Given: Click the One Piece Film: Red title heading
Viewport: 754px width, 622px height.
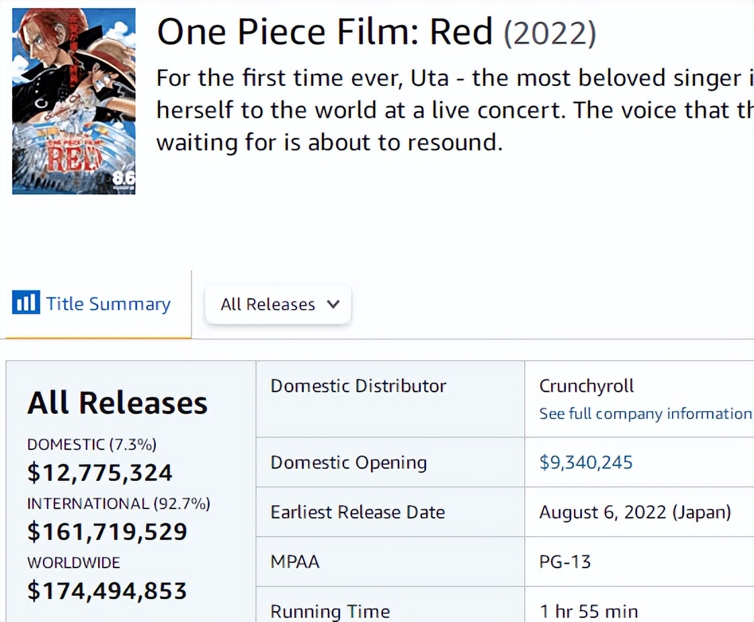Looking at the screenshot, I should (325, 32).
